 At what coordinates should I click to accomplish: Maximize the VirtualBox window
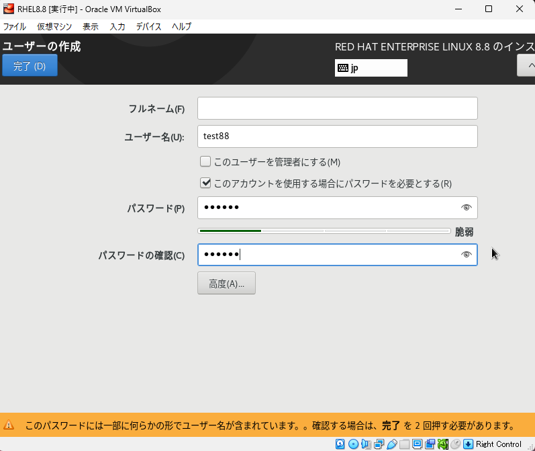(489, 9)
